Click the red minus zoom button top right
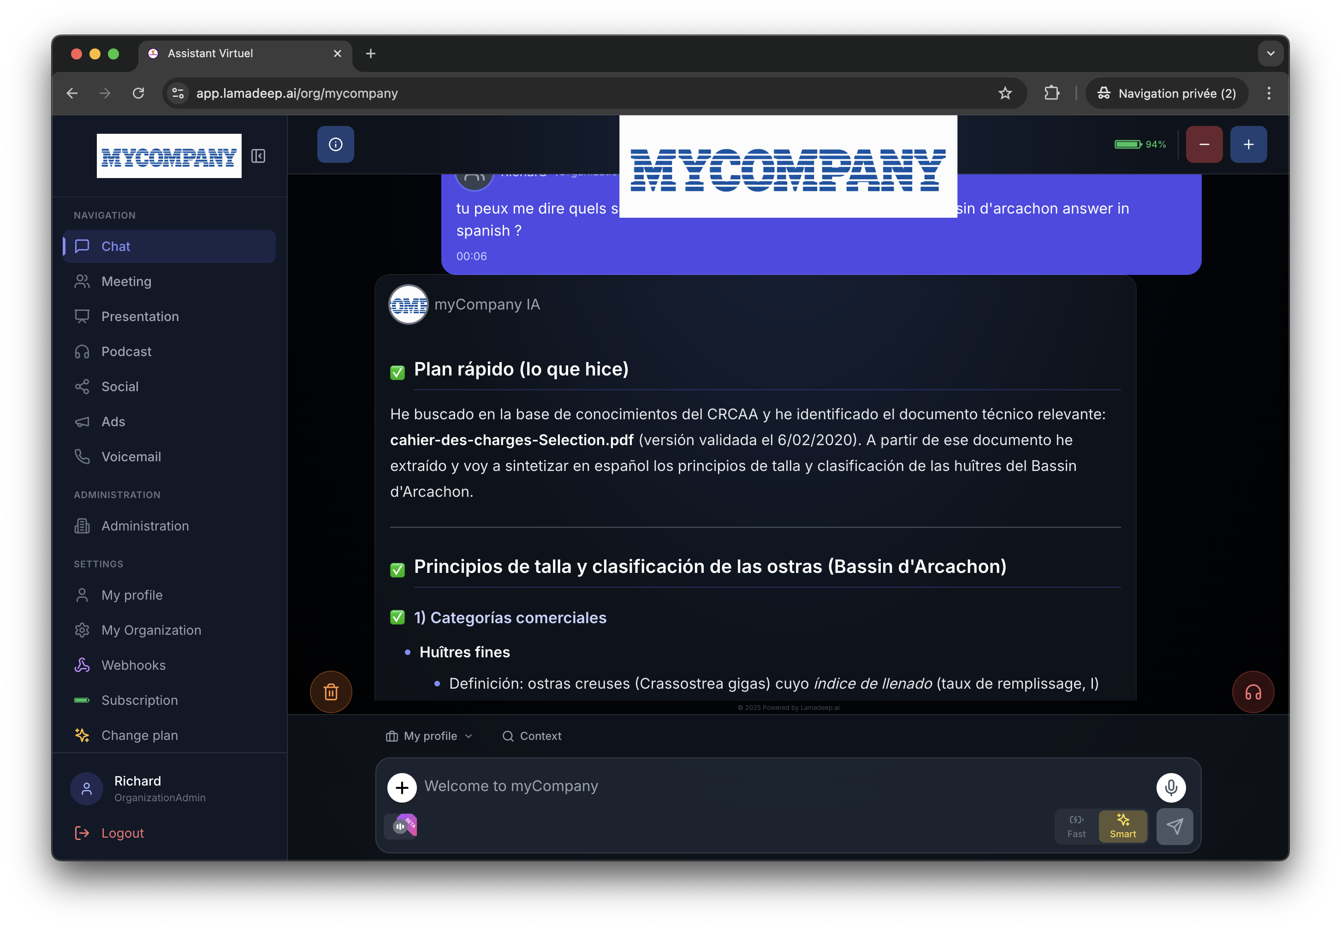The width and height of the screenshot is (1341, 929). tap(1205, 144)
